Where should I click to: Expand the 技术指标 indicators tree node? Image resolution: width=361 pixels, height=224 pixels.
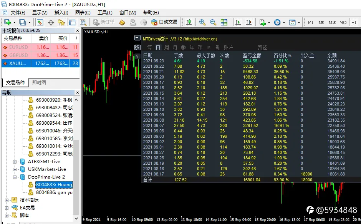coord(7,200)
